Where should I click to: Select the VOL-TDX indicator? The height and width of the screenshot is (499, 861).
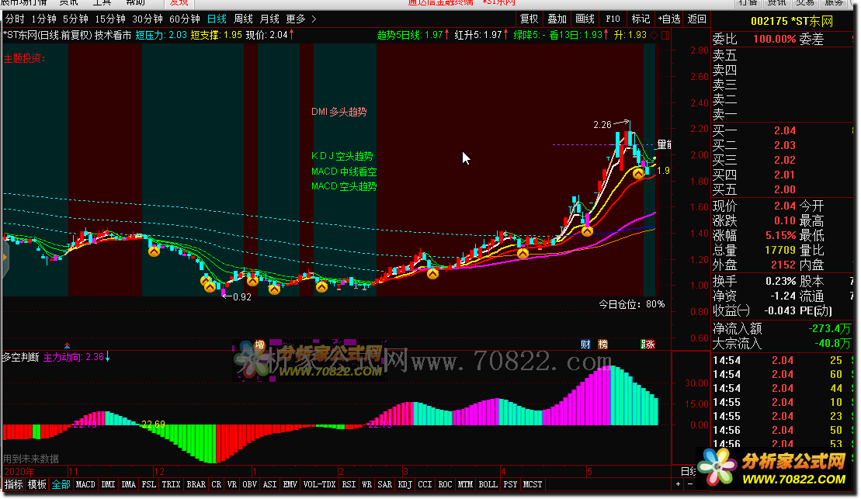pyautogui.click(x=320, y=484)
